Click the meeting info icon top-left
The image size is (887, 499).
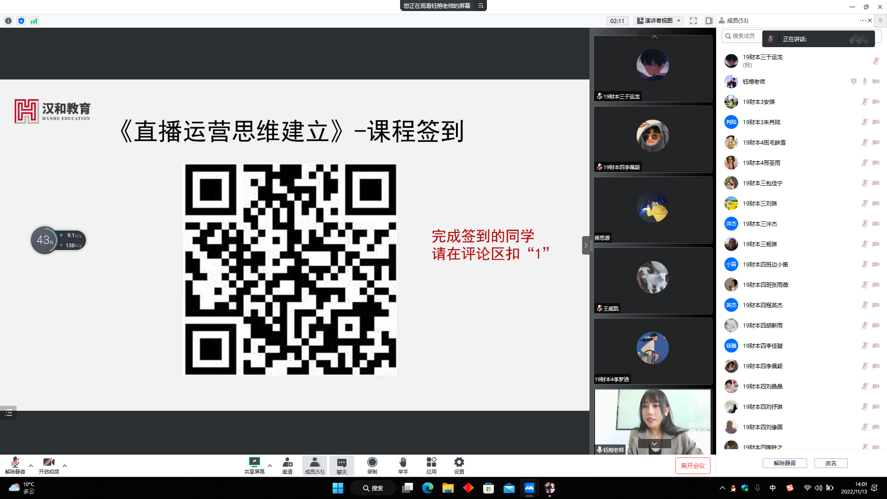pos(8,21)
